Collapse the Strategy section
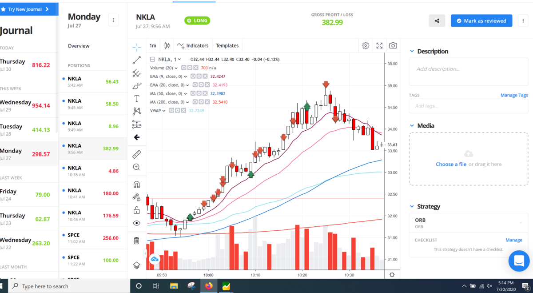The image size is (533, 293). coord(412,207)
